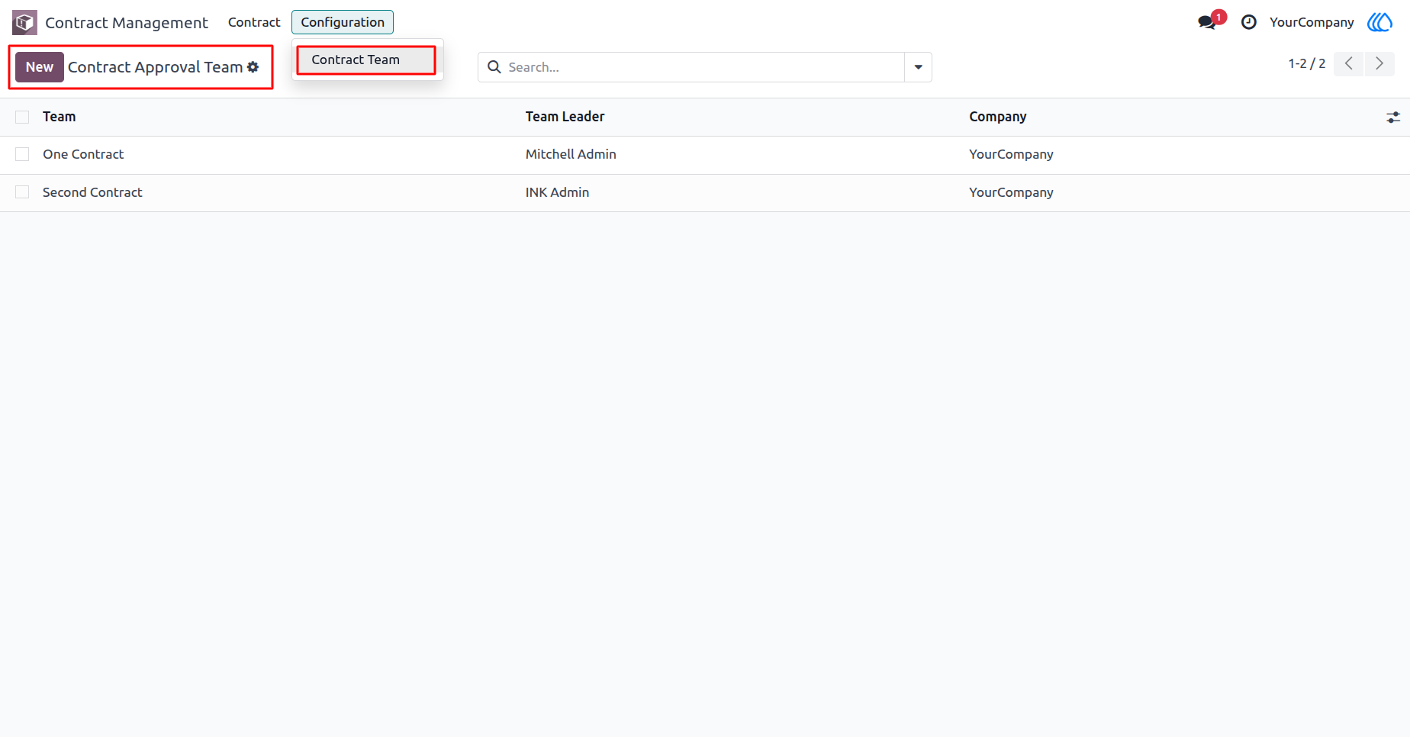Click the New button
Screen dimensions: 1410x737
(40, 67)
